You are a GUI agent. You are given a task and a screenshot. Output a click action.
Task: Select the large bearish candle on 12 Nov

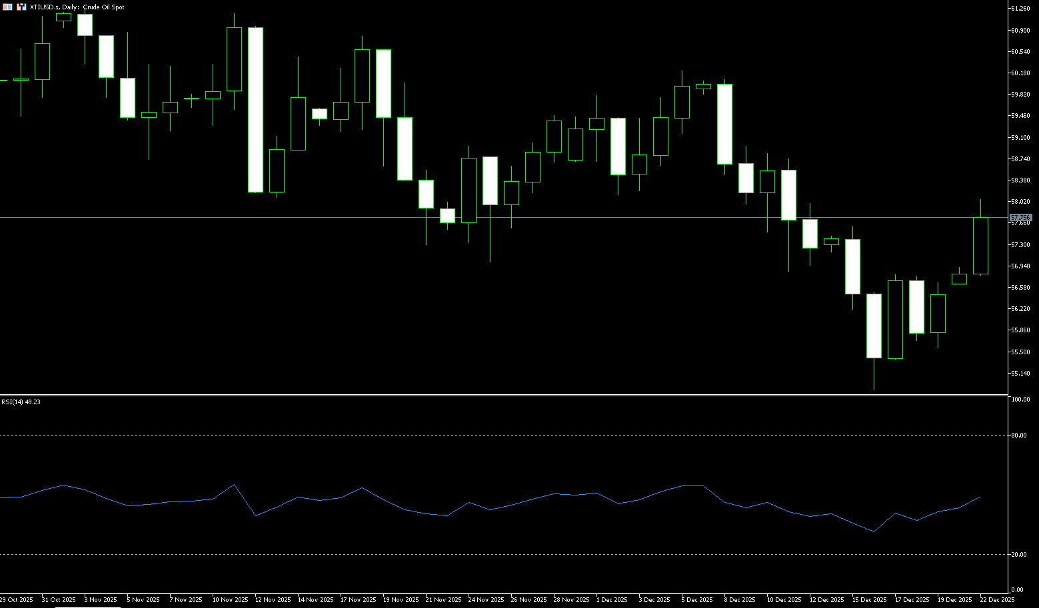255,110
